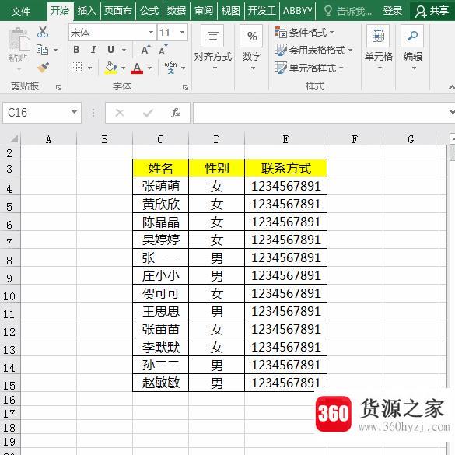Expand the font color dropdown arrow
Screen dimensions: 455x455
[150, 68]
